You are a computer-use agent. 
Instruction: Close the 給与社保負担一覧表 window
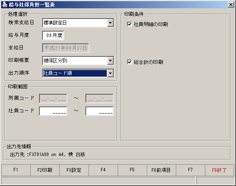point(231,5)
